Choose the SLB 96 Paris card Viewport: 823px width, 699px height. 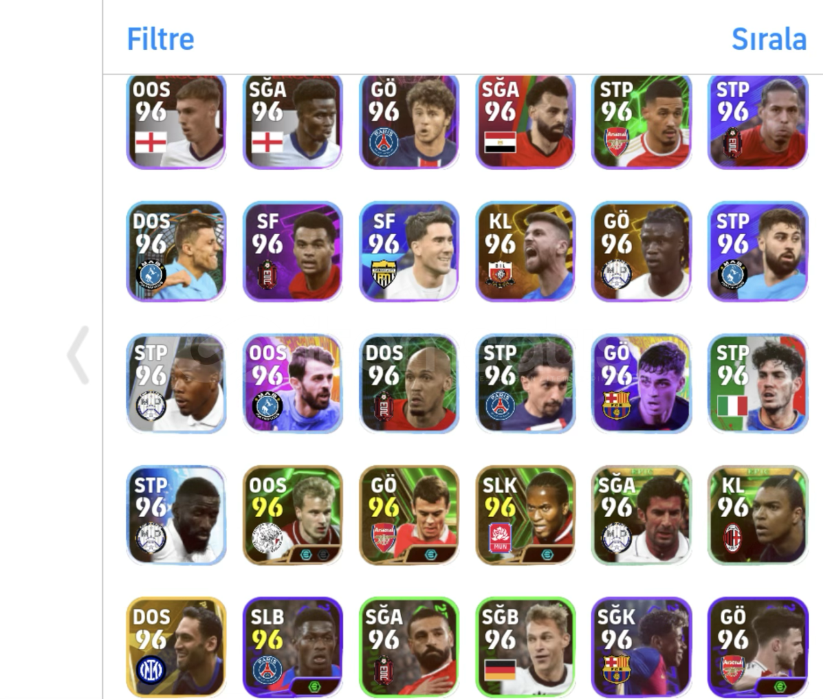292,647
